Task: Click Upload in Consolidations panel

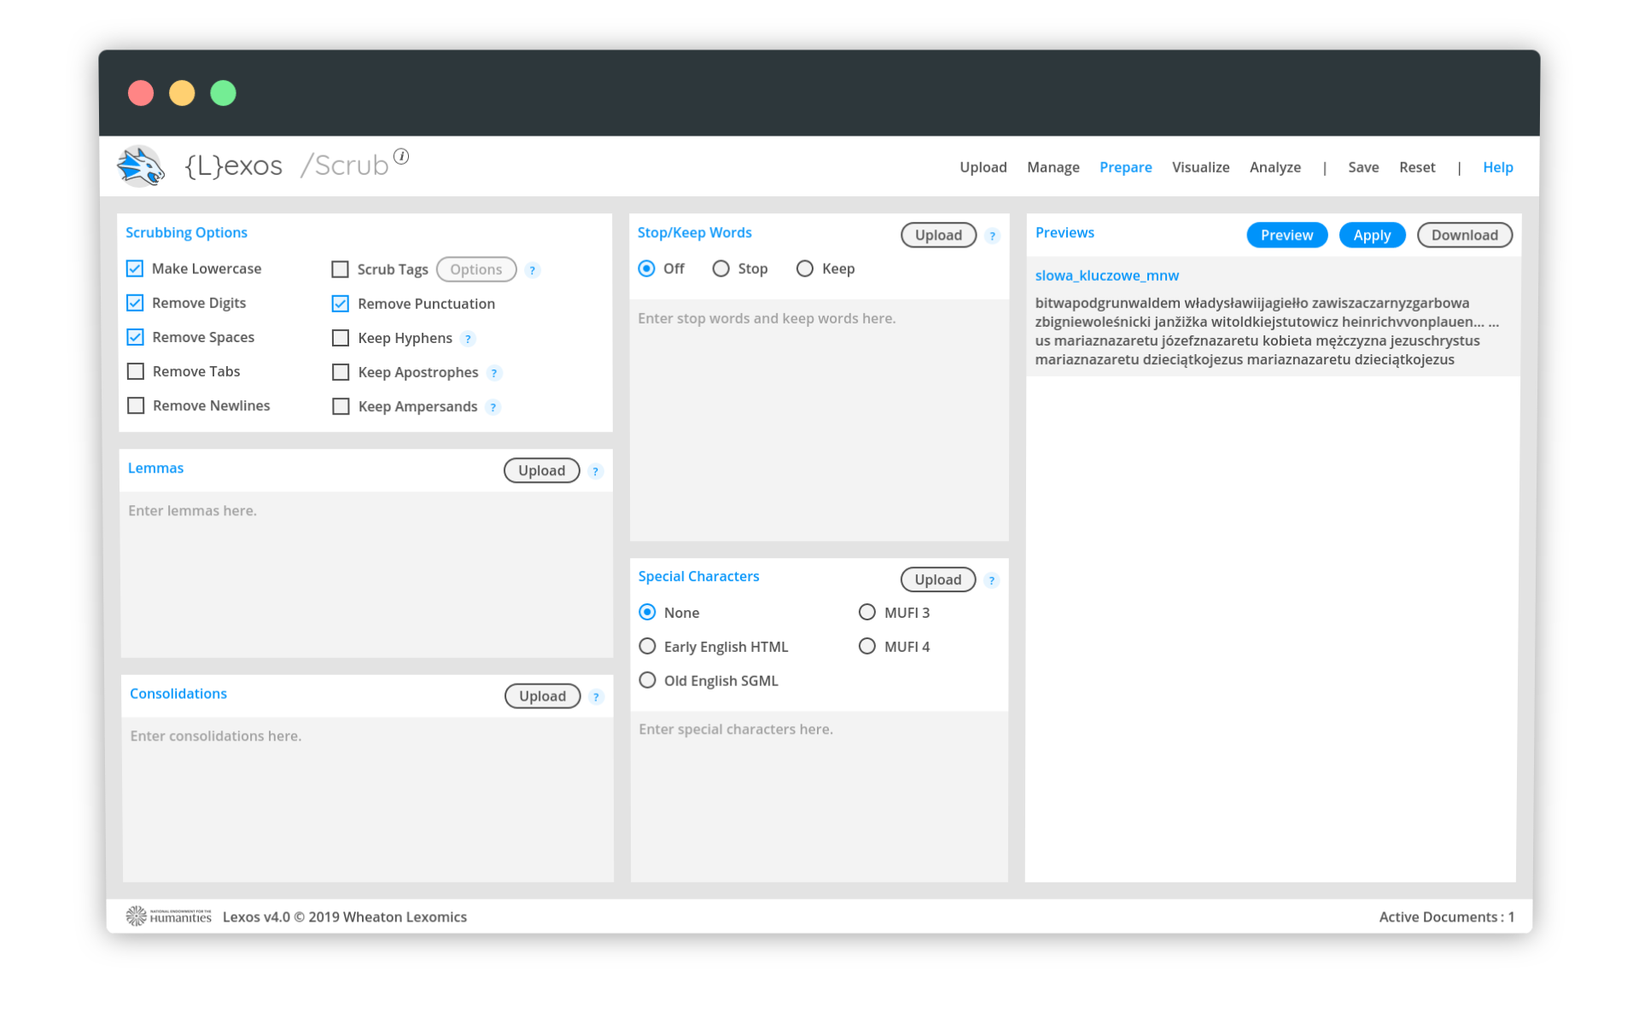Action: [543, 697]
